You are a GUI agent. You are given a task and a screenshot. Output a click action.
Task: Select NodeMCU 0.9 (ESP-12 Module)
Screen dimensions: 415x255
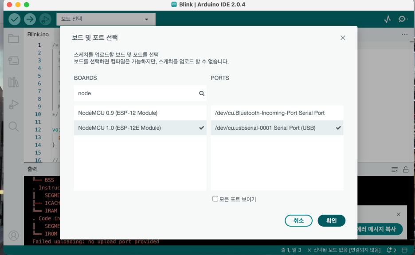click(x=140, y=113)
